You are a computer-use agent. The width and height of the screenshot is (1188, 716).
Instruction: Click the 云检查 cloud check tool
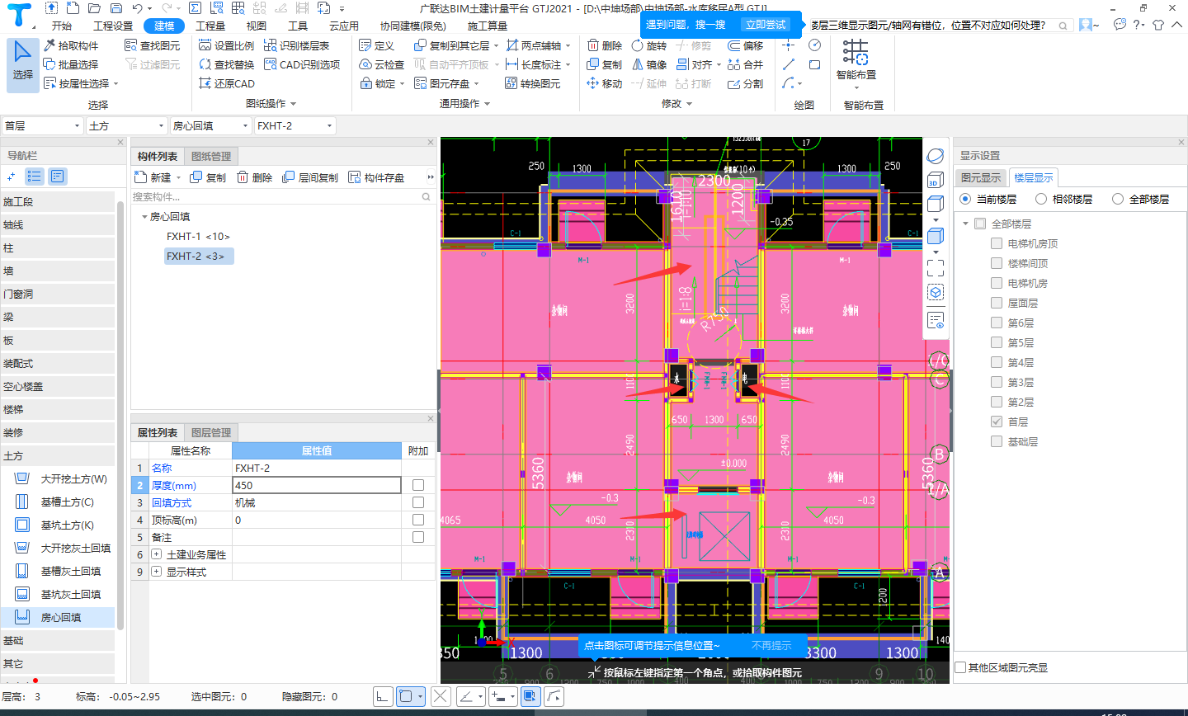[x=382, y=64]
